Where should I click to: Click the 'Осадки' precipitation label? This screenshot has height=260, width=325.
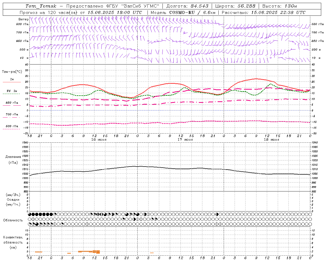pos(13,200)
